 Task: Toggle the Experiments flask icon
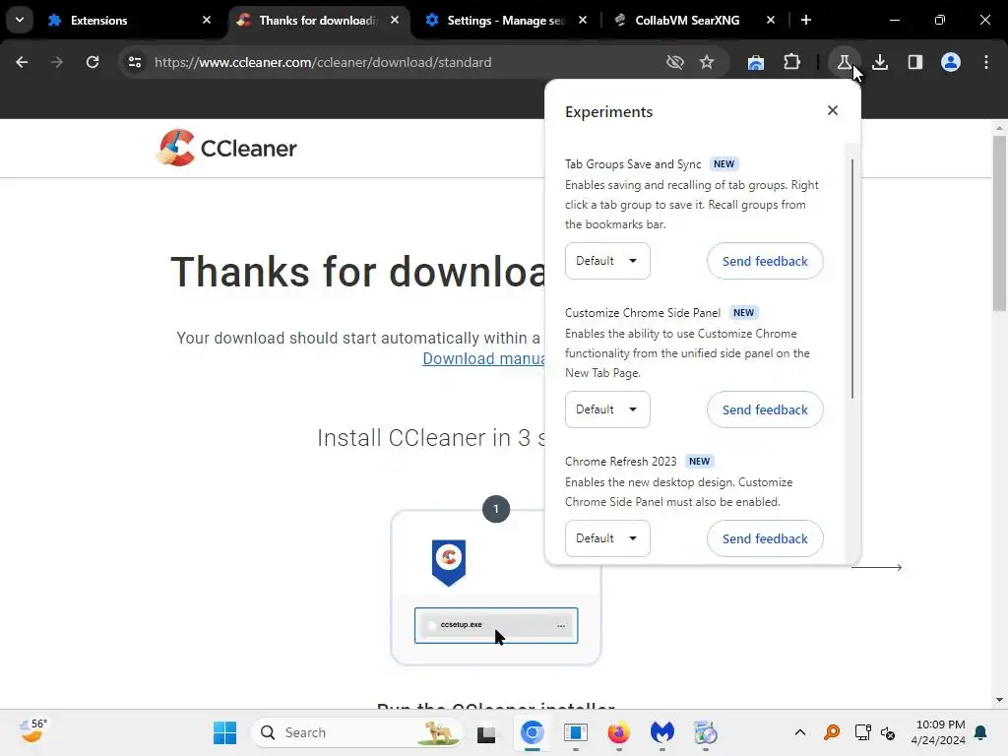coord(844,62)
